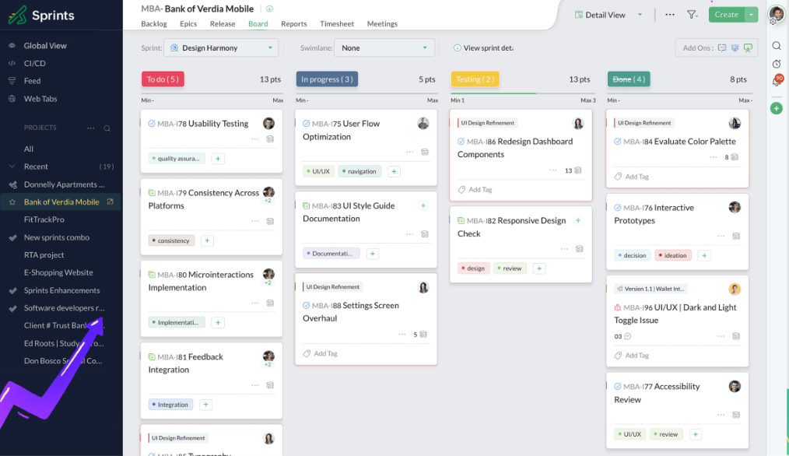The image size is (789, 456).
Task: Toggle status check on MBA-I75 card
Action: 306,123
